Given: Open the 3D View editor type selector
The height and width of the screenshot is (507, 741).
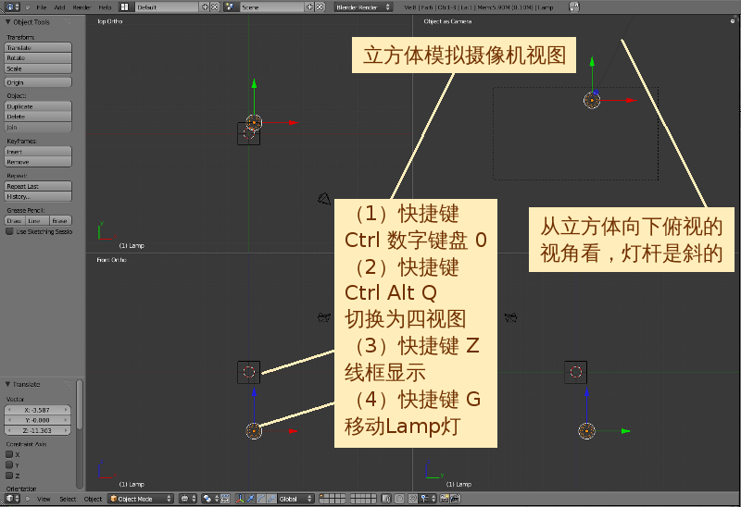Looking at the screenshot, I should coord(12,499).
